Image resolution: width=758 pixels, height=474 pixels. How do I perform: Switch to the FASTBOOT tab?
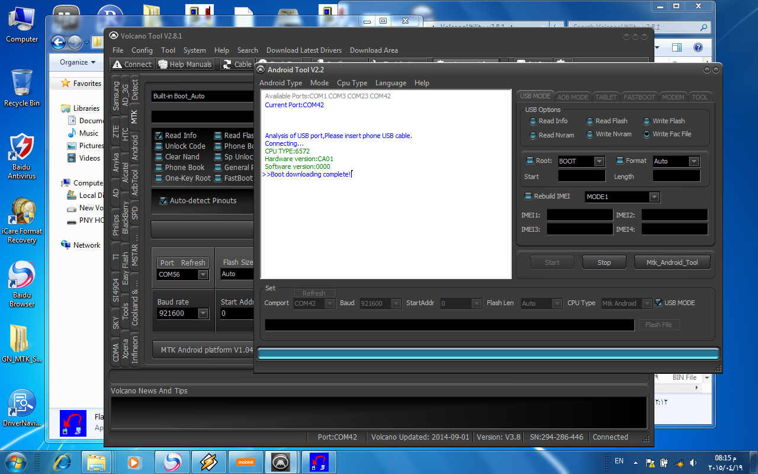(639, 97)
